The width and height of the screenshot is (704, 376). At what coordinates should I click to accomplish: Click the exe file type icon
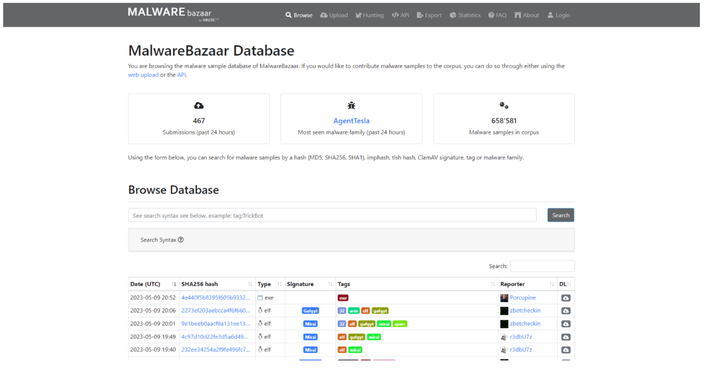[x=260, y=298]
